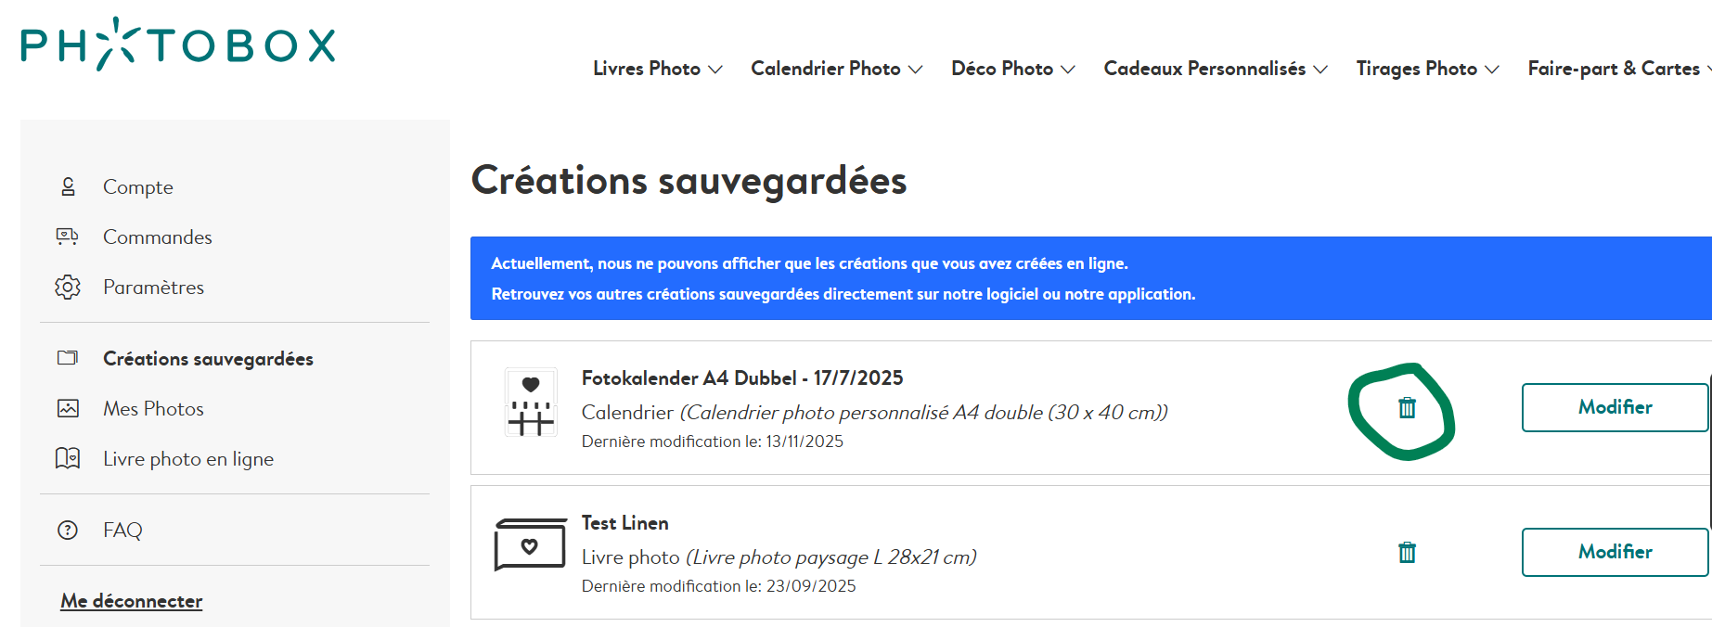
Task: Click the FAQ question mark icon
Action: 68,531
